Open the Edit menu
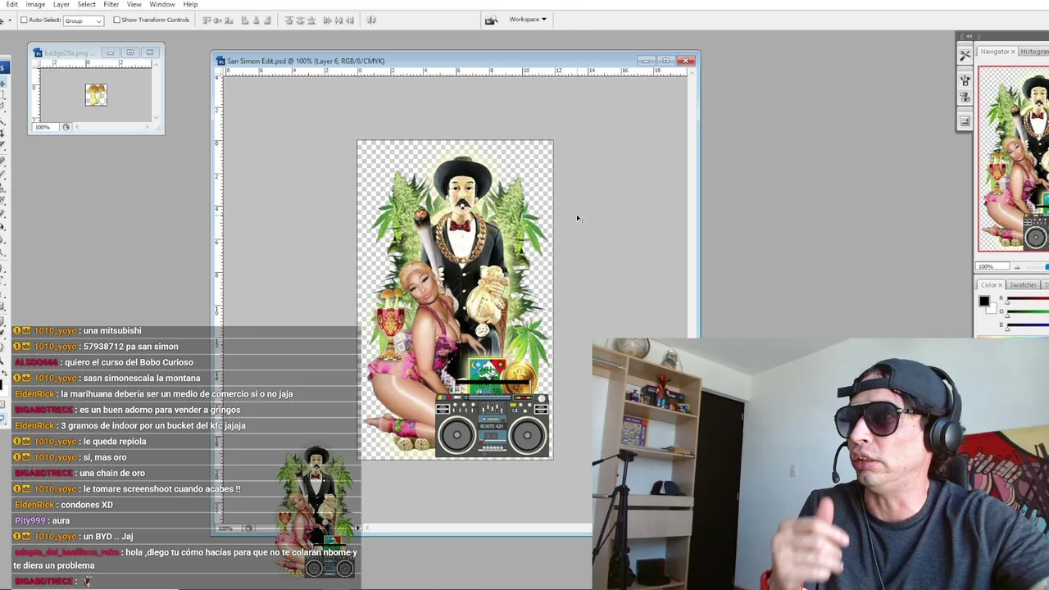1049x590 pixels. coord(11,4)
